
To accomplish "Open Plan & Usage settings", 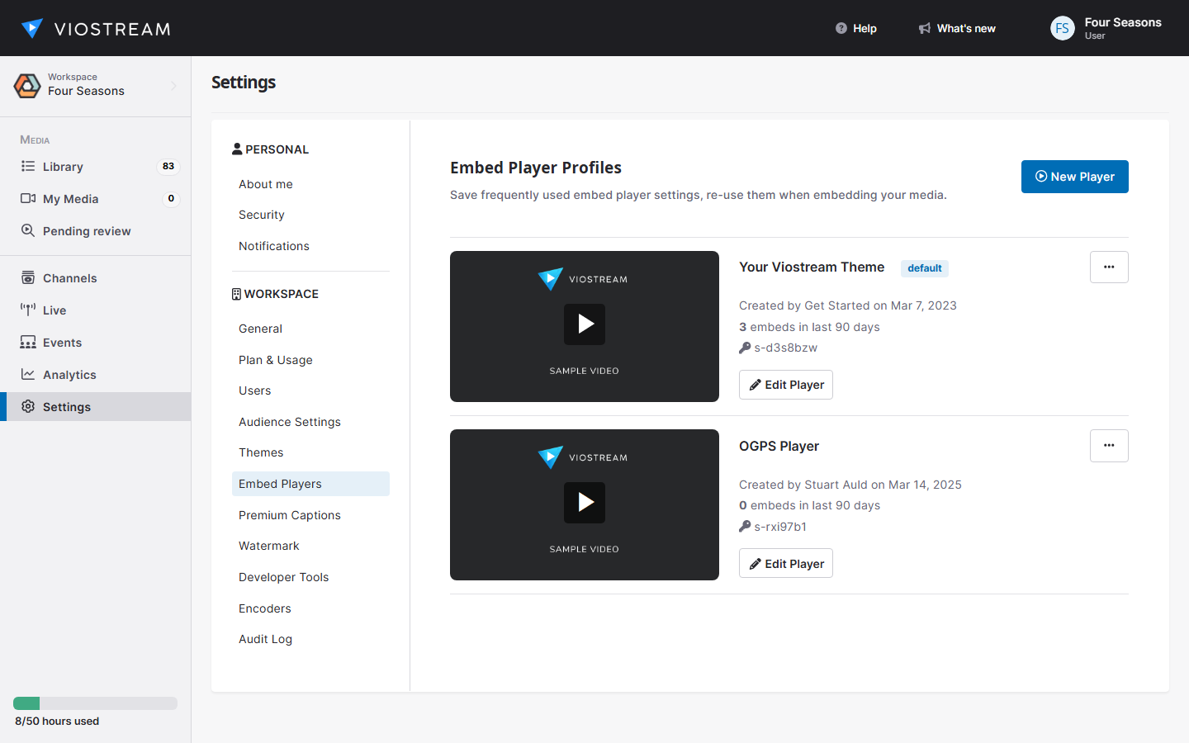I will pos(310,360).
